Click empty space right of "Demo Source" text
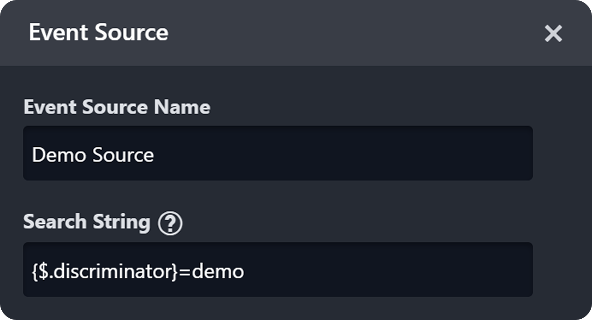Screen dimensions: 592x320 pyautogui.click(x=342, y=154)
